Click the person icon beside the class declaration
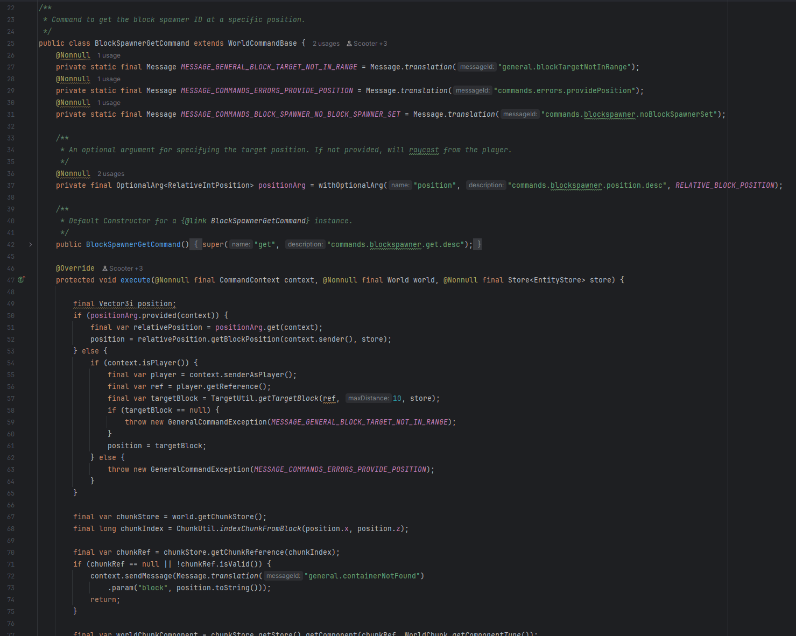796x636 pixels. (350, 43)
